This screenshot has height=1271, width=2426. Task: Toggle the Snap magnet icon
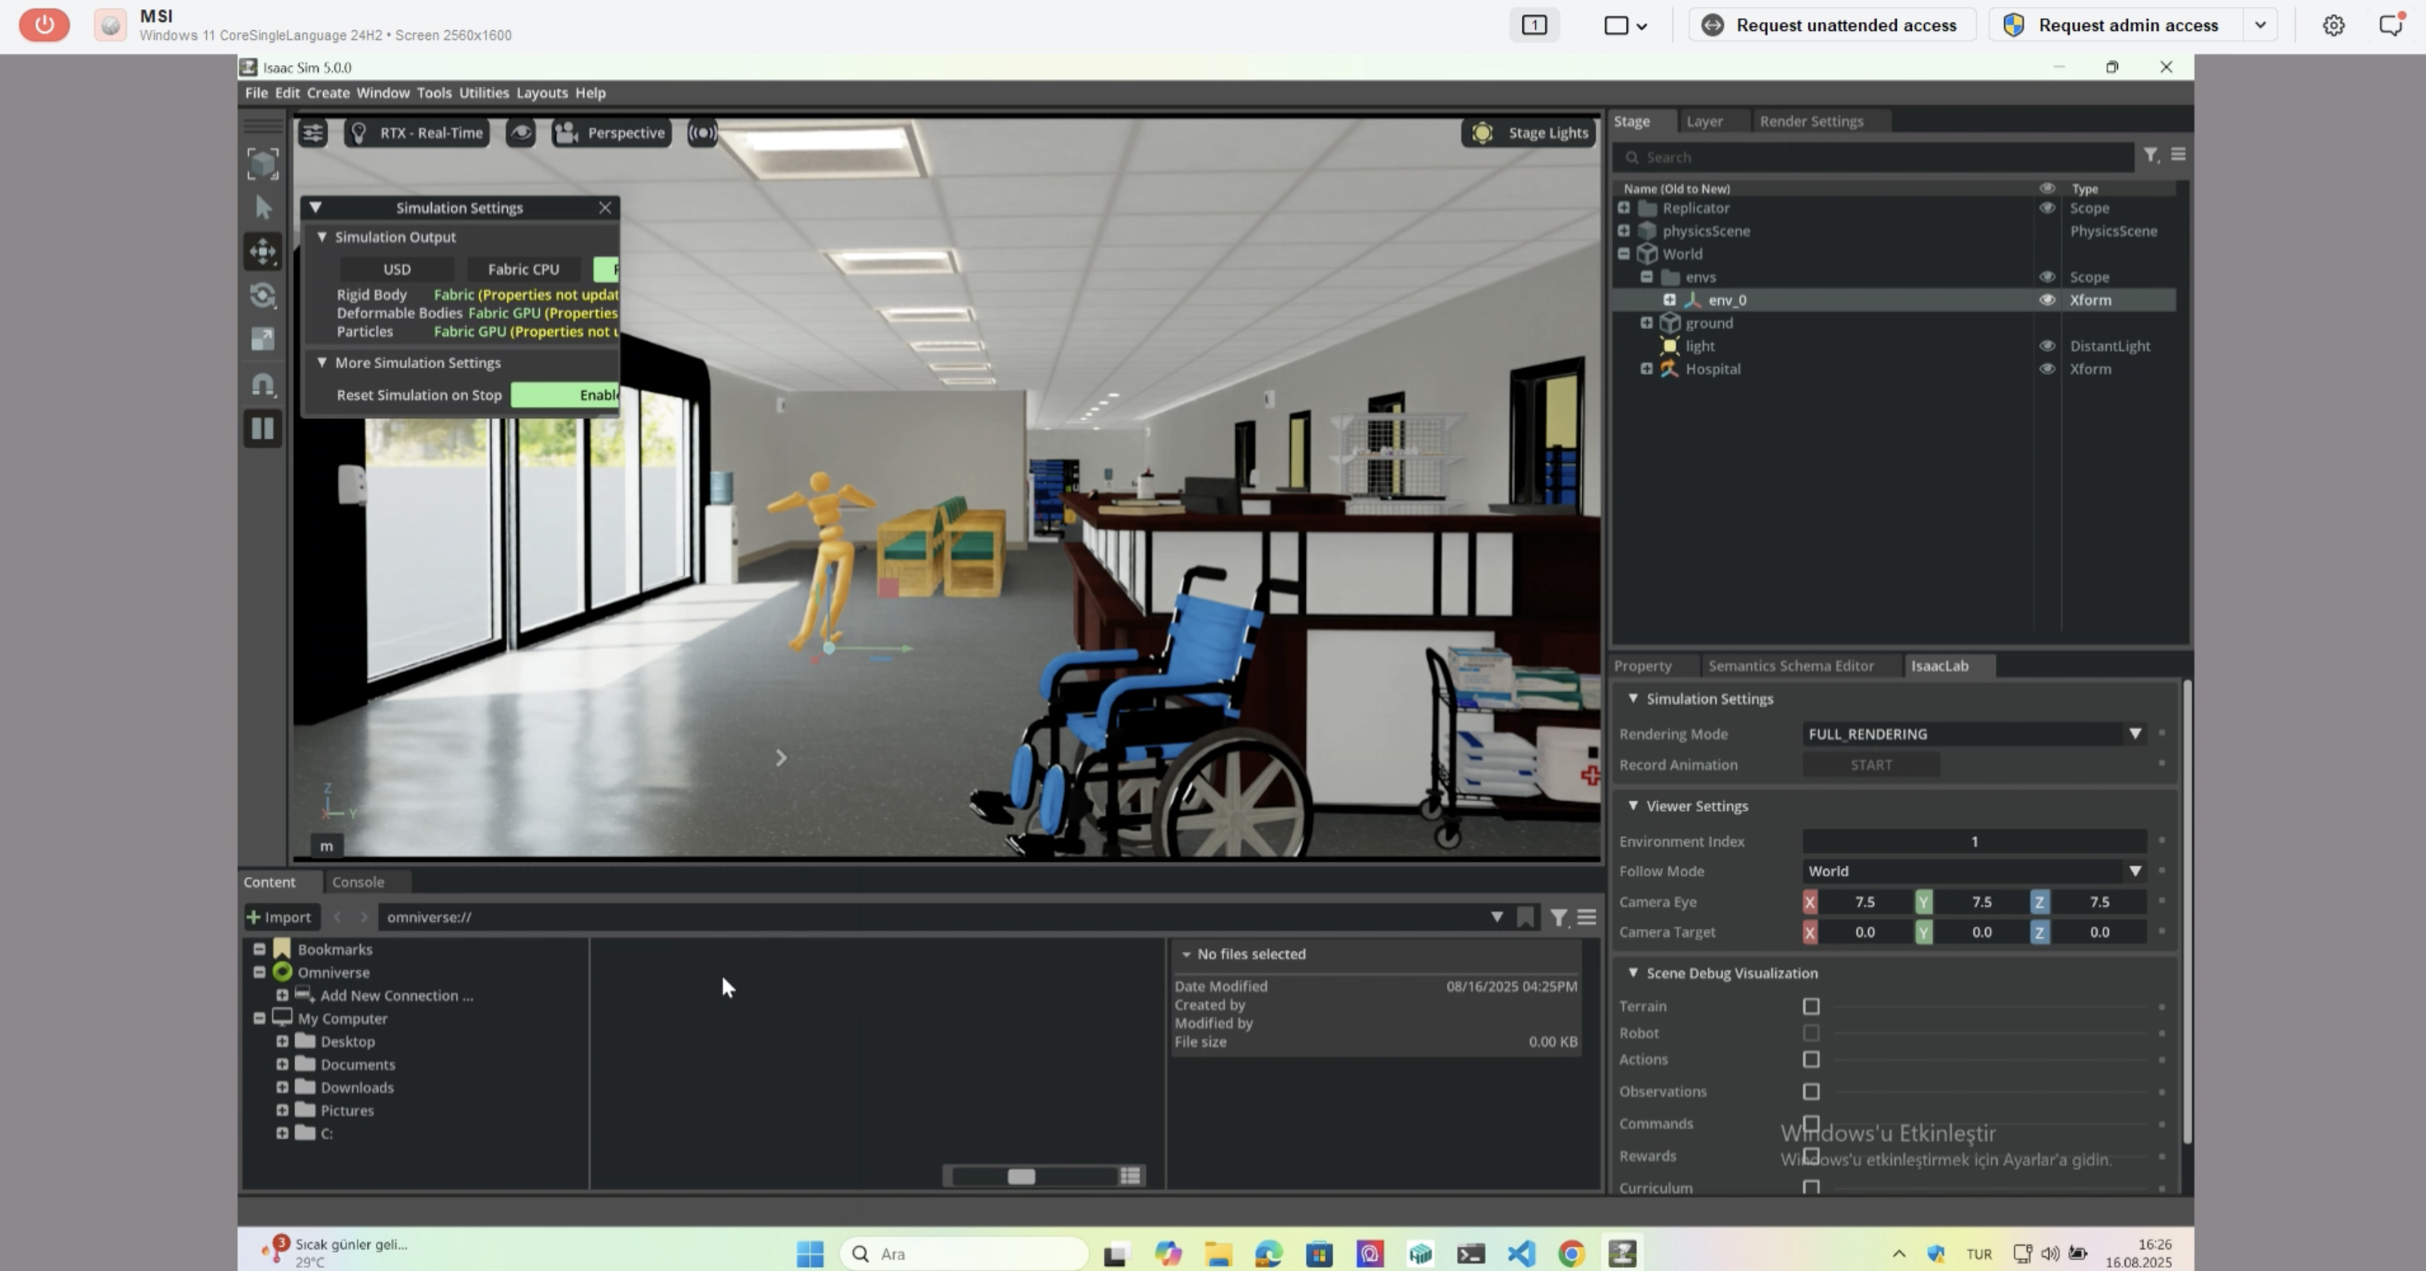[x=263, y=384]
